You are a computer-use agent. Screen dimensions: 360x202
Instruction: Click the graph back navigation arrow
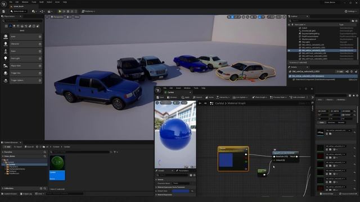(200, 103)
